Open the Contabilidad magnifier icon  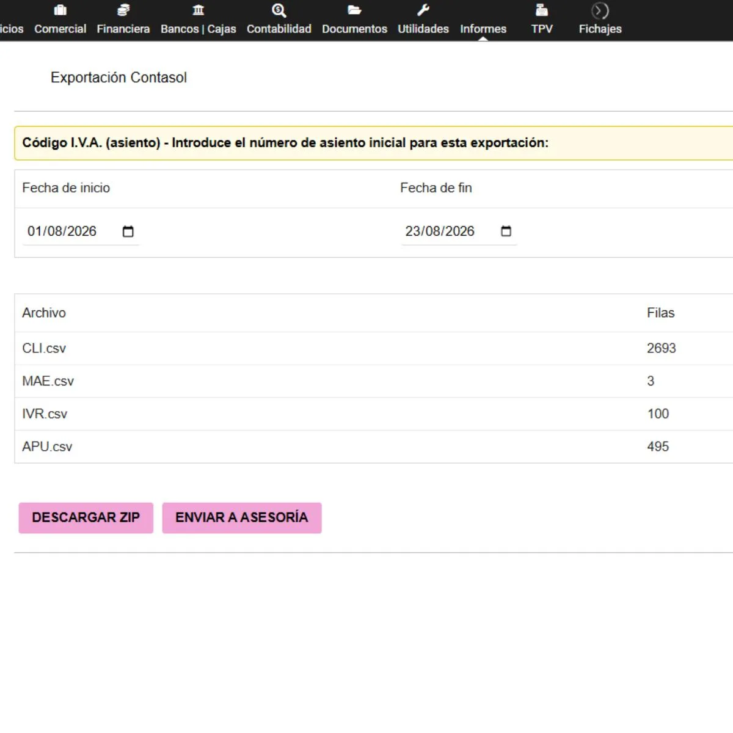point(279,10)
